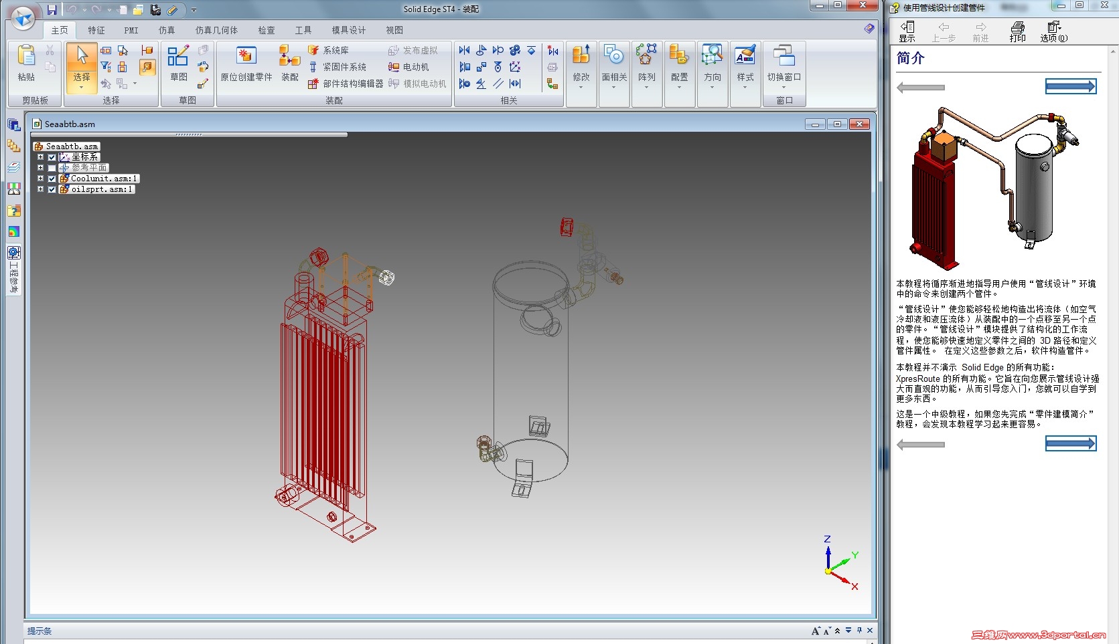Screen dimensions: 1119x644
Task: Switch to the 视图 ribbon tab
Action: [x=394, y=30]
